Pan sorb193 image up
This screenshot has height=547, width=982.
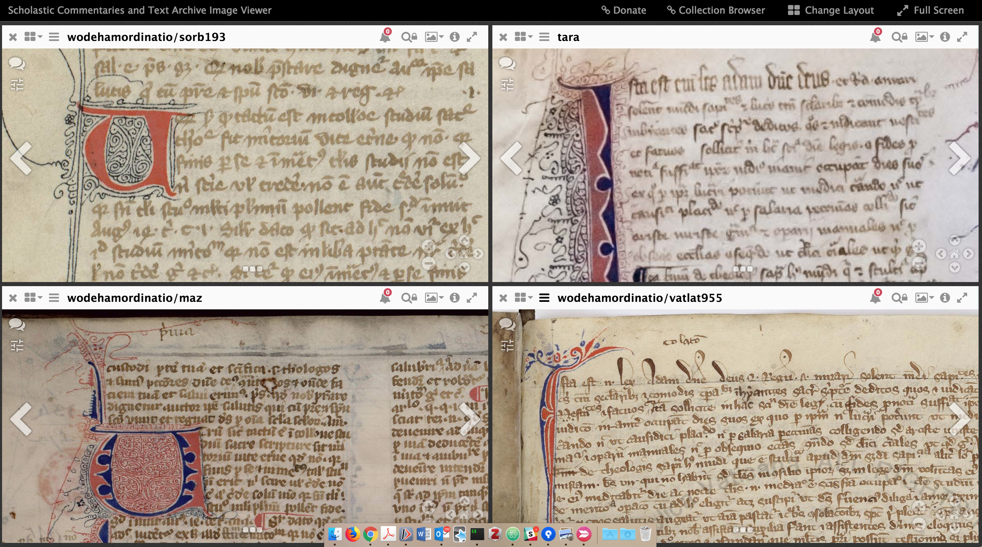point(464,240)
